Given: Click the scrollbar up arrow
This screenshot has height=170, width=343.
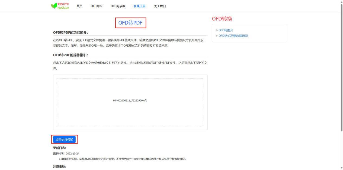Looking at the screenshot, I should 341,2.
